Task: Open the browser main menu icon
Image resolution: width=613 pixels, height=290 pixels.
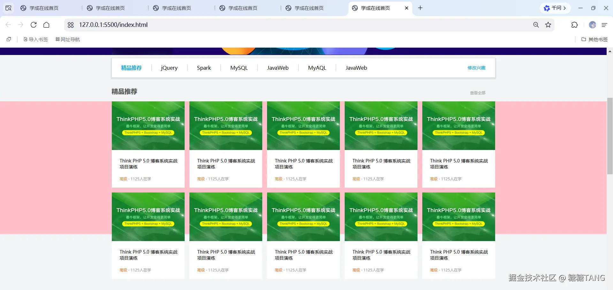Action: pyautogui.click(x=604, y=25)
